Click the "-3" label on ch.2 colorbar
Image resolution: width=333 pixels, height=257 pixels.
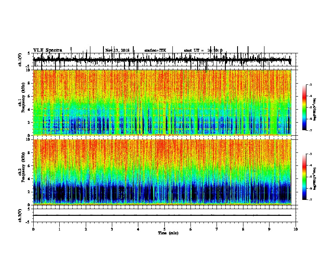(x=310, y=154)
